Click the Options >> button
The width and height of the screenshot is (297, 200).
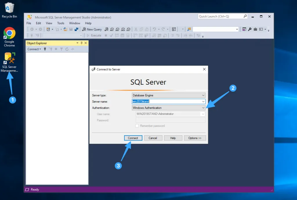(195, 138)
